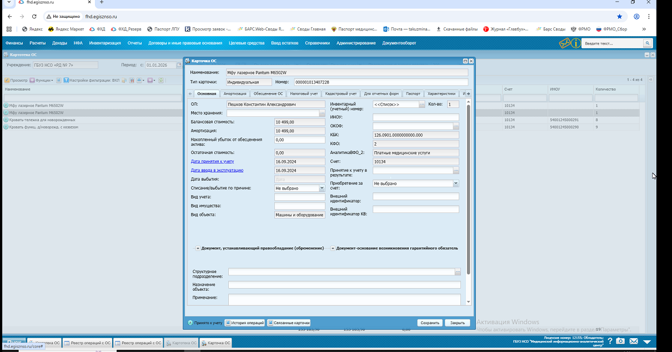Click the mail envelope icon in header
This screenshot has width=672, height=352.
coord(565,43)
